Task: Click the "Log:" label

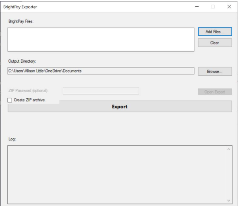Action: (12, 139)
